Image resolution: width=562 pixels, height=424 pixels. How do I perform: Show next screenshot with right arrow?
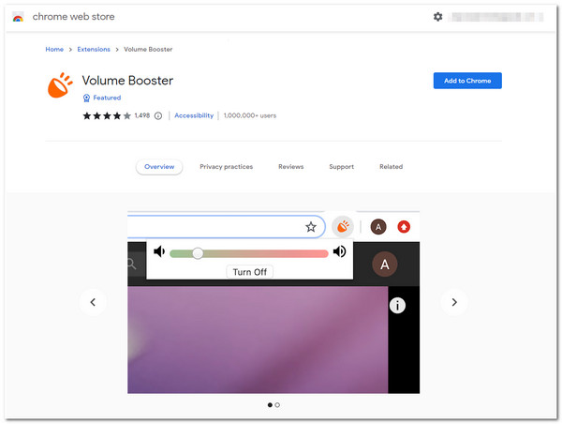click(454, 302)
